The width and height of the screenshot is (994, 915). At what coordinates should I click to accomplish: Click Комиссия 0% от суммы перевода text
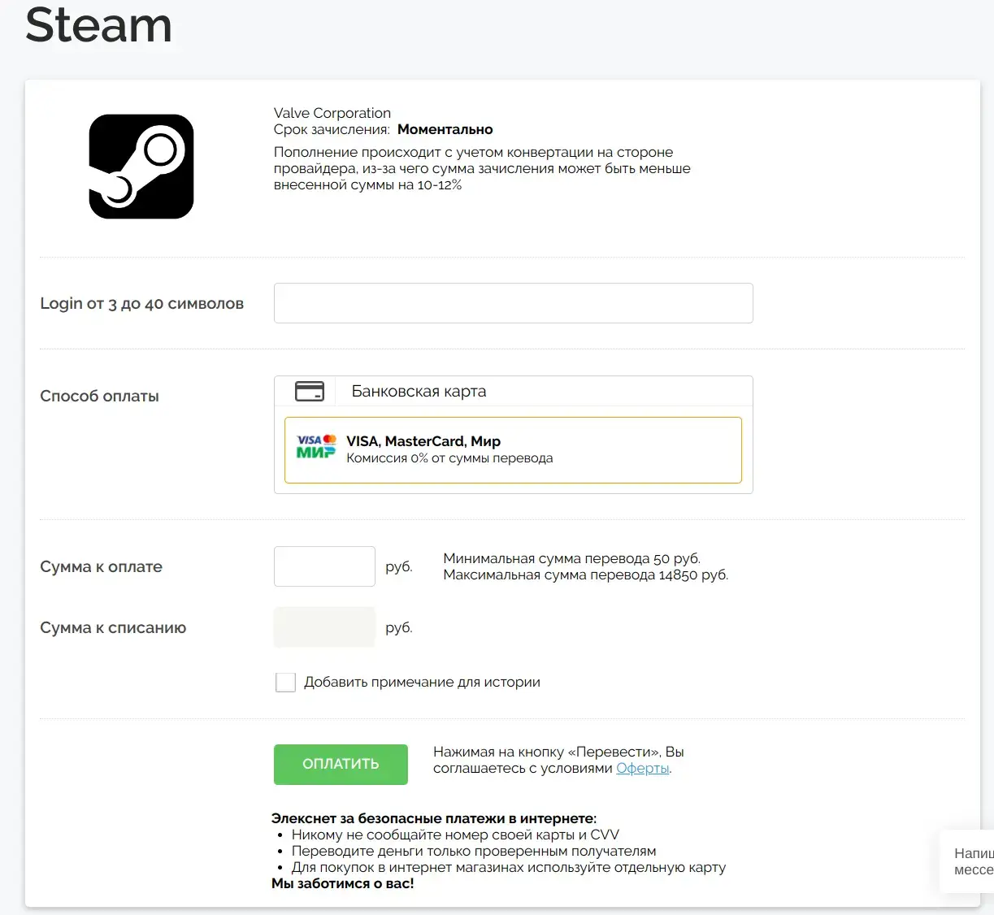click(449, 458)
